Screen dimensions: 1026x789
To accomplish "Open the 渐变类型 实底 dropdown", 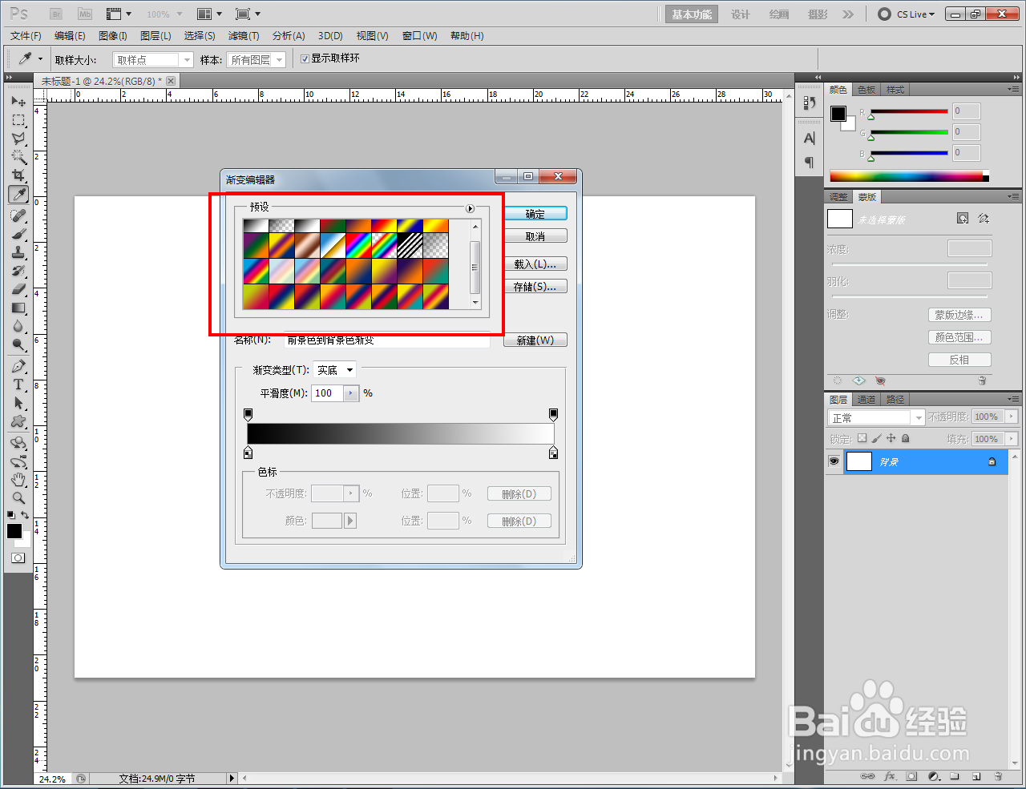I will (334, 370).
